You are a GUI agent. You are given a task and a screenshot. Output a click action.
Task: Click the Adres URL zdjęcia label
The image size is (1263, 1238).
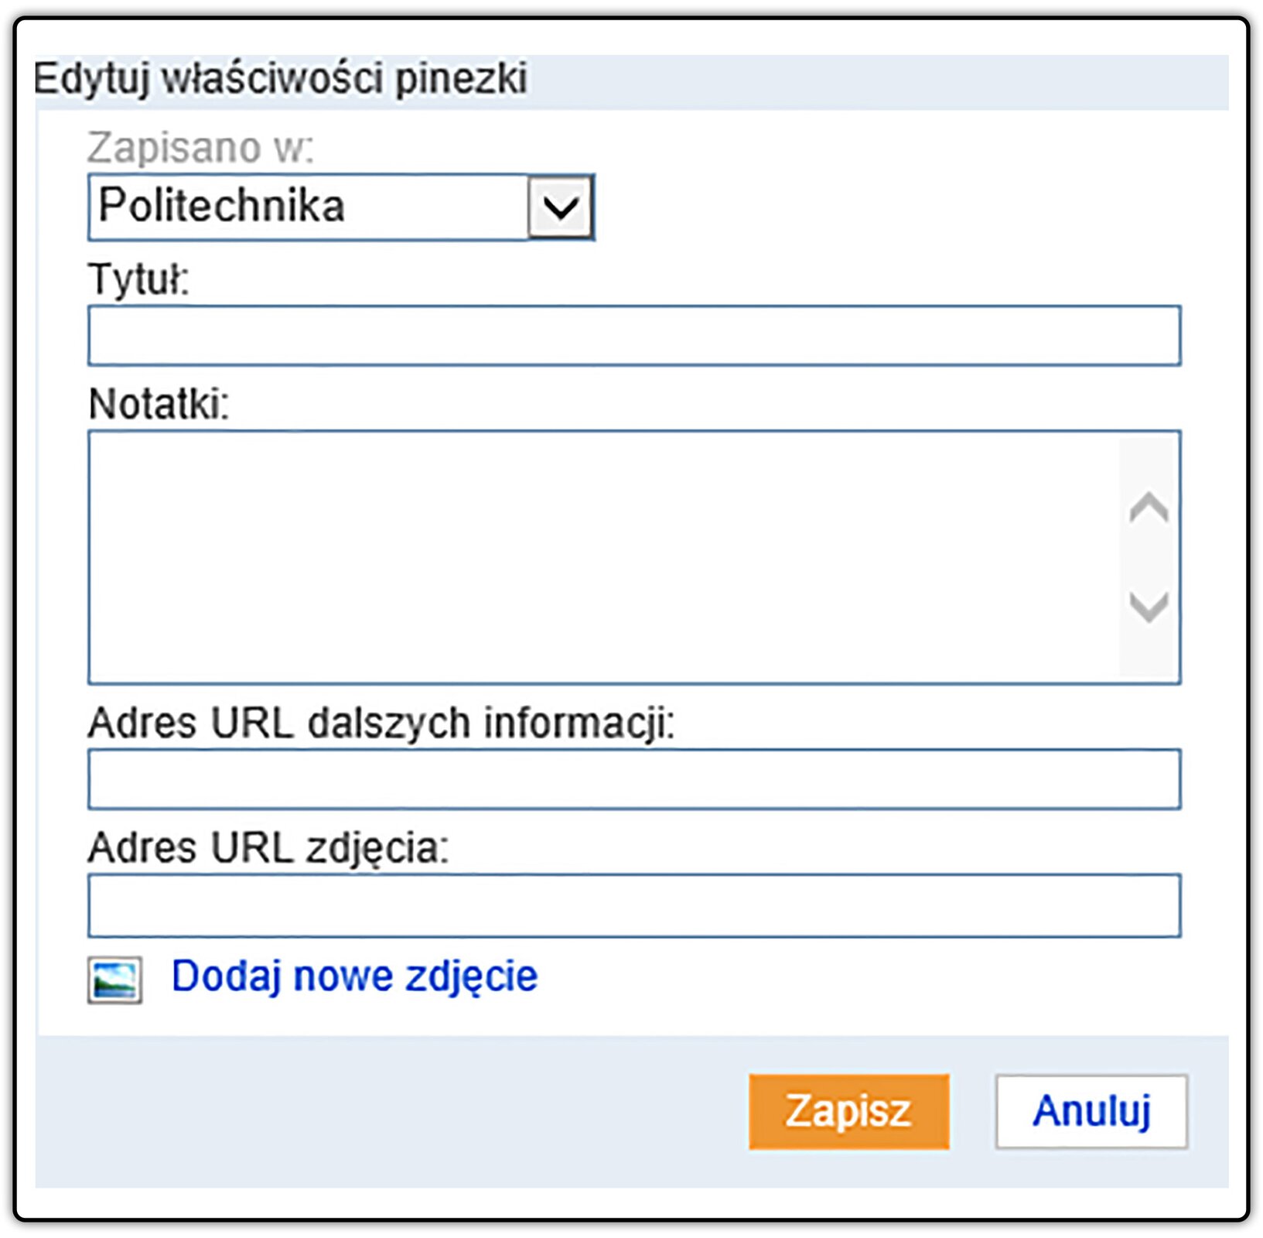coord(268,848)
